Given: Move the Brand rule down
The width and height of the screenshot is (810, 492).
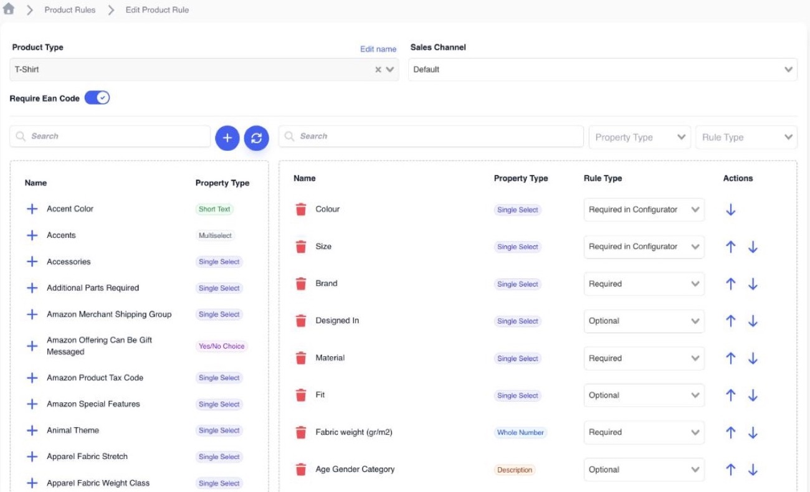Looking at the screenshot, I should point(753,284).
